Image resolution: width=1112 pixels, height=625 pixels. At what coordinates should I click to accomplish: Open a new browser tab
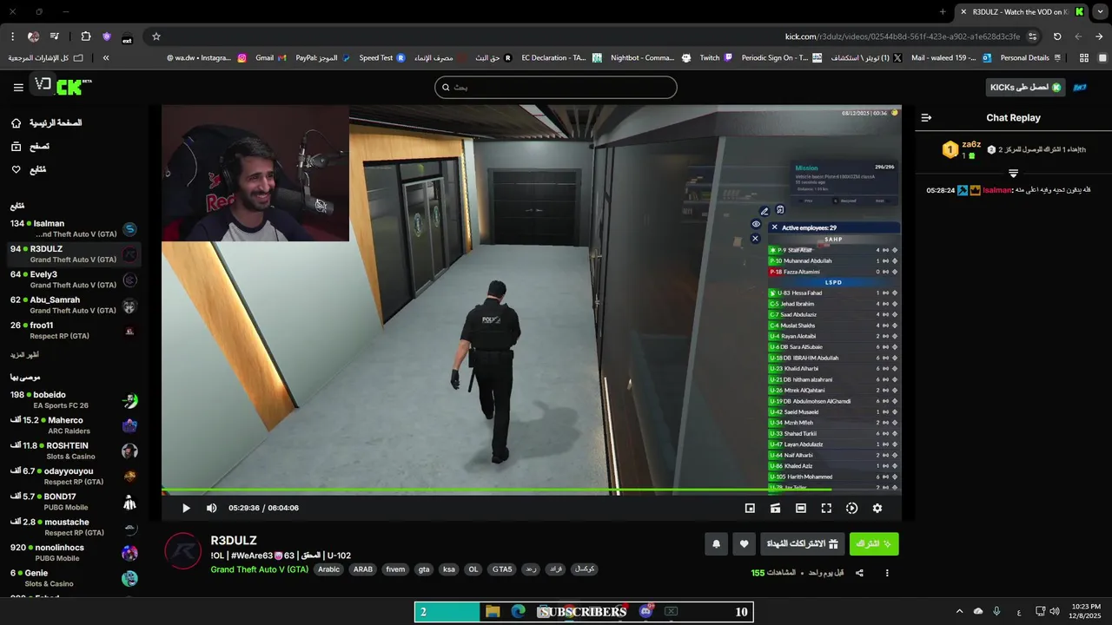click(x=943, y=12)
